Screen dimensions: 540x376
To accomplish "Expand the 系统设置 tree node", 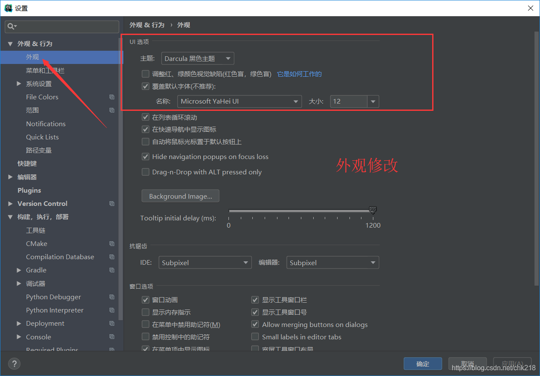I will click(x=19, y=84).
